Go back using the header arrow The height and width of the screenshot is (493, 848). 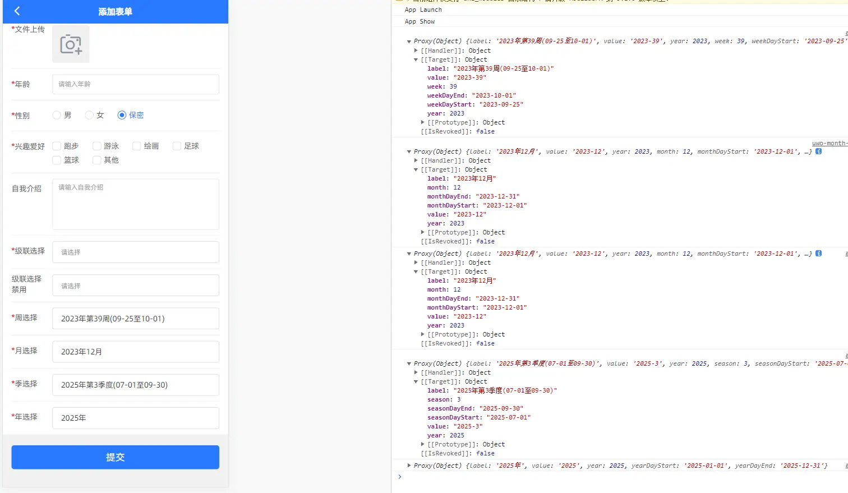17,11
